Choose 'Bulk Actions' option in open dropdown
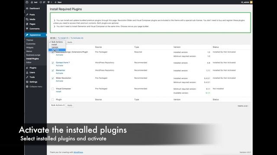This screenshot has width=277, height=155. coord(57,42)
